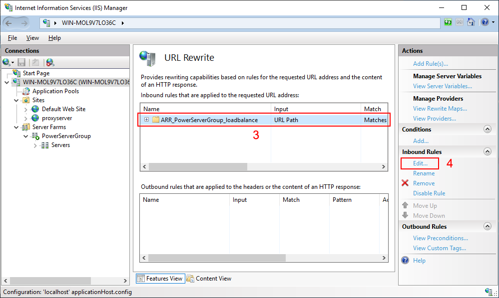The image size is (499, 298).
Task: Click the Create New Connection globe icon
Action: [7, 62]
